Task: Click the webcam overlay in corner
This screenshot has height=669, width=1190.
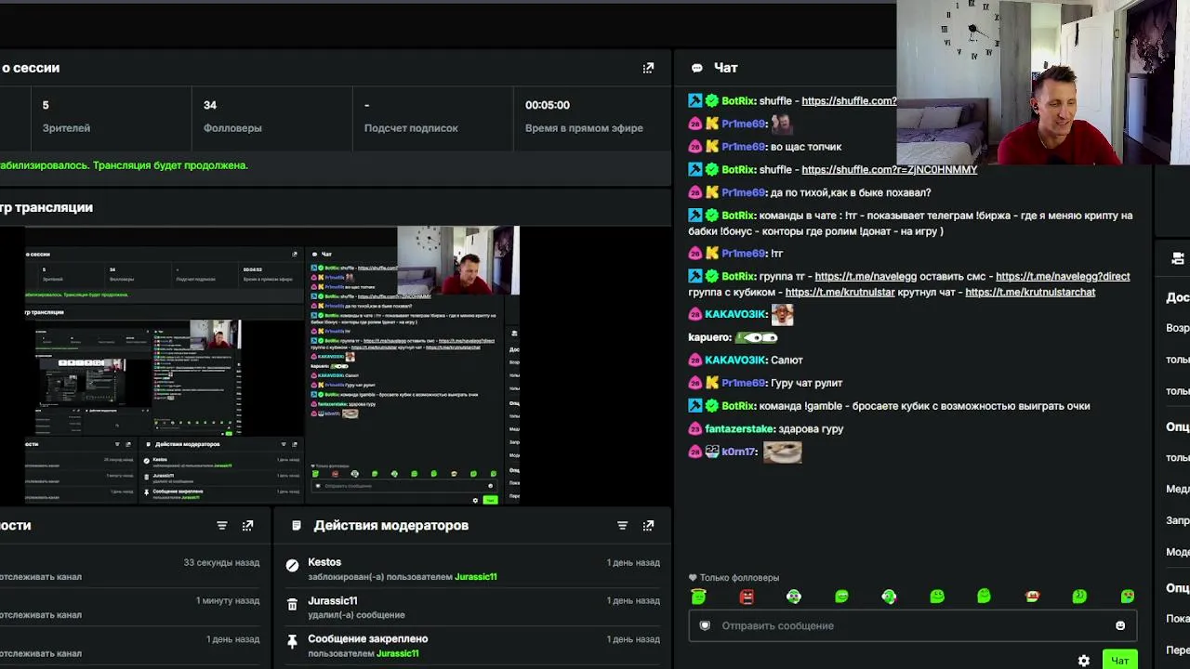Action: [x=1043, y=83]
